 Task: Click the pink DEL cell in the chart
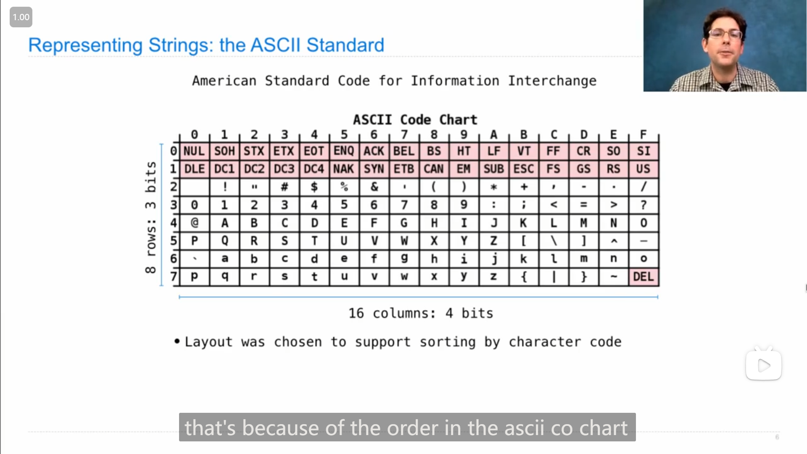pos(643,277)
